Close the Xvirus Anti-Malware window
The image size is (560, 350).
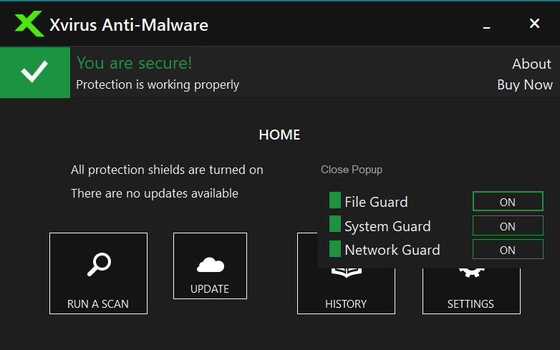(534, 24)
